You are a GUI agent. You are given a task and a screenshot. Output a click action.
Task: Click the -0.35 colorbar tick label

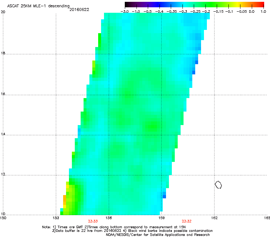[x=171, y=12]
